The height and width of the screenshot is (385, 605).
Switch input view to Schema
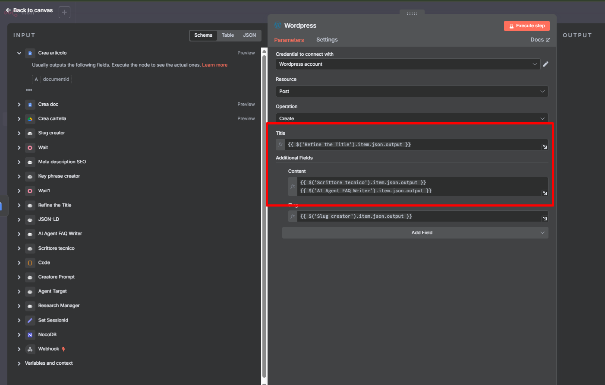click(203, 35)
